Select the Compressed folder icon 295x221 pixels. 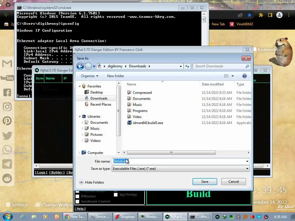[x=129, y=92]
